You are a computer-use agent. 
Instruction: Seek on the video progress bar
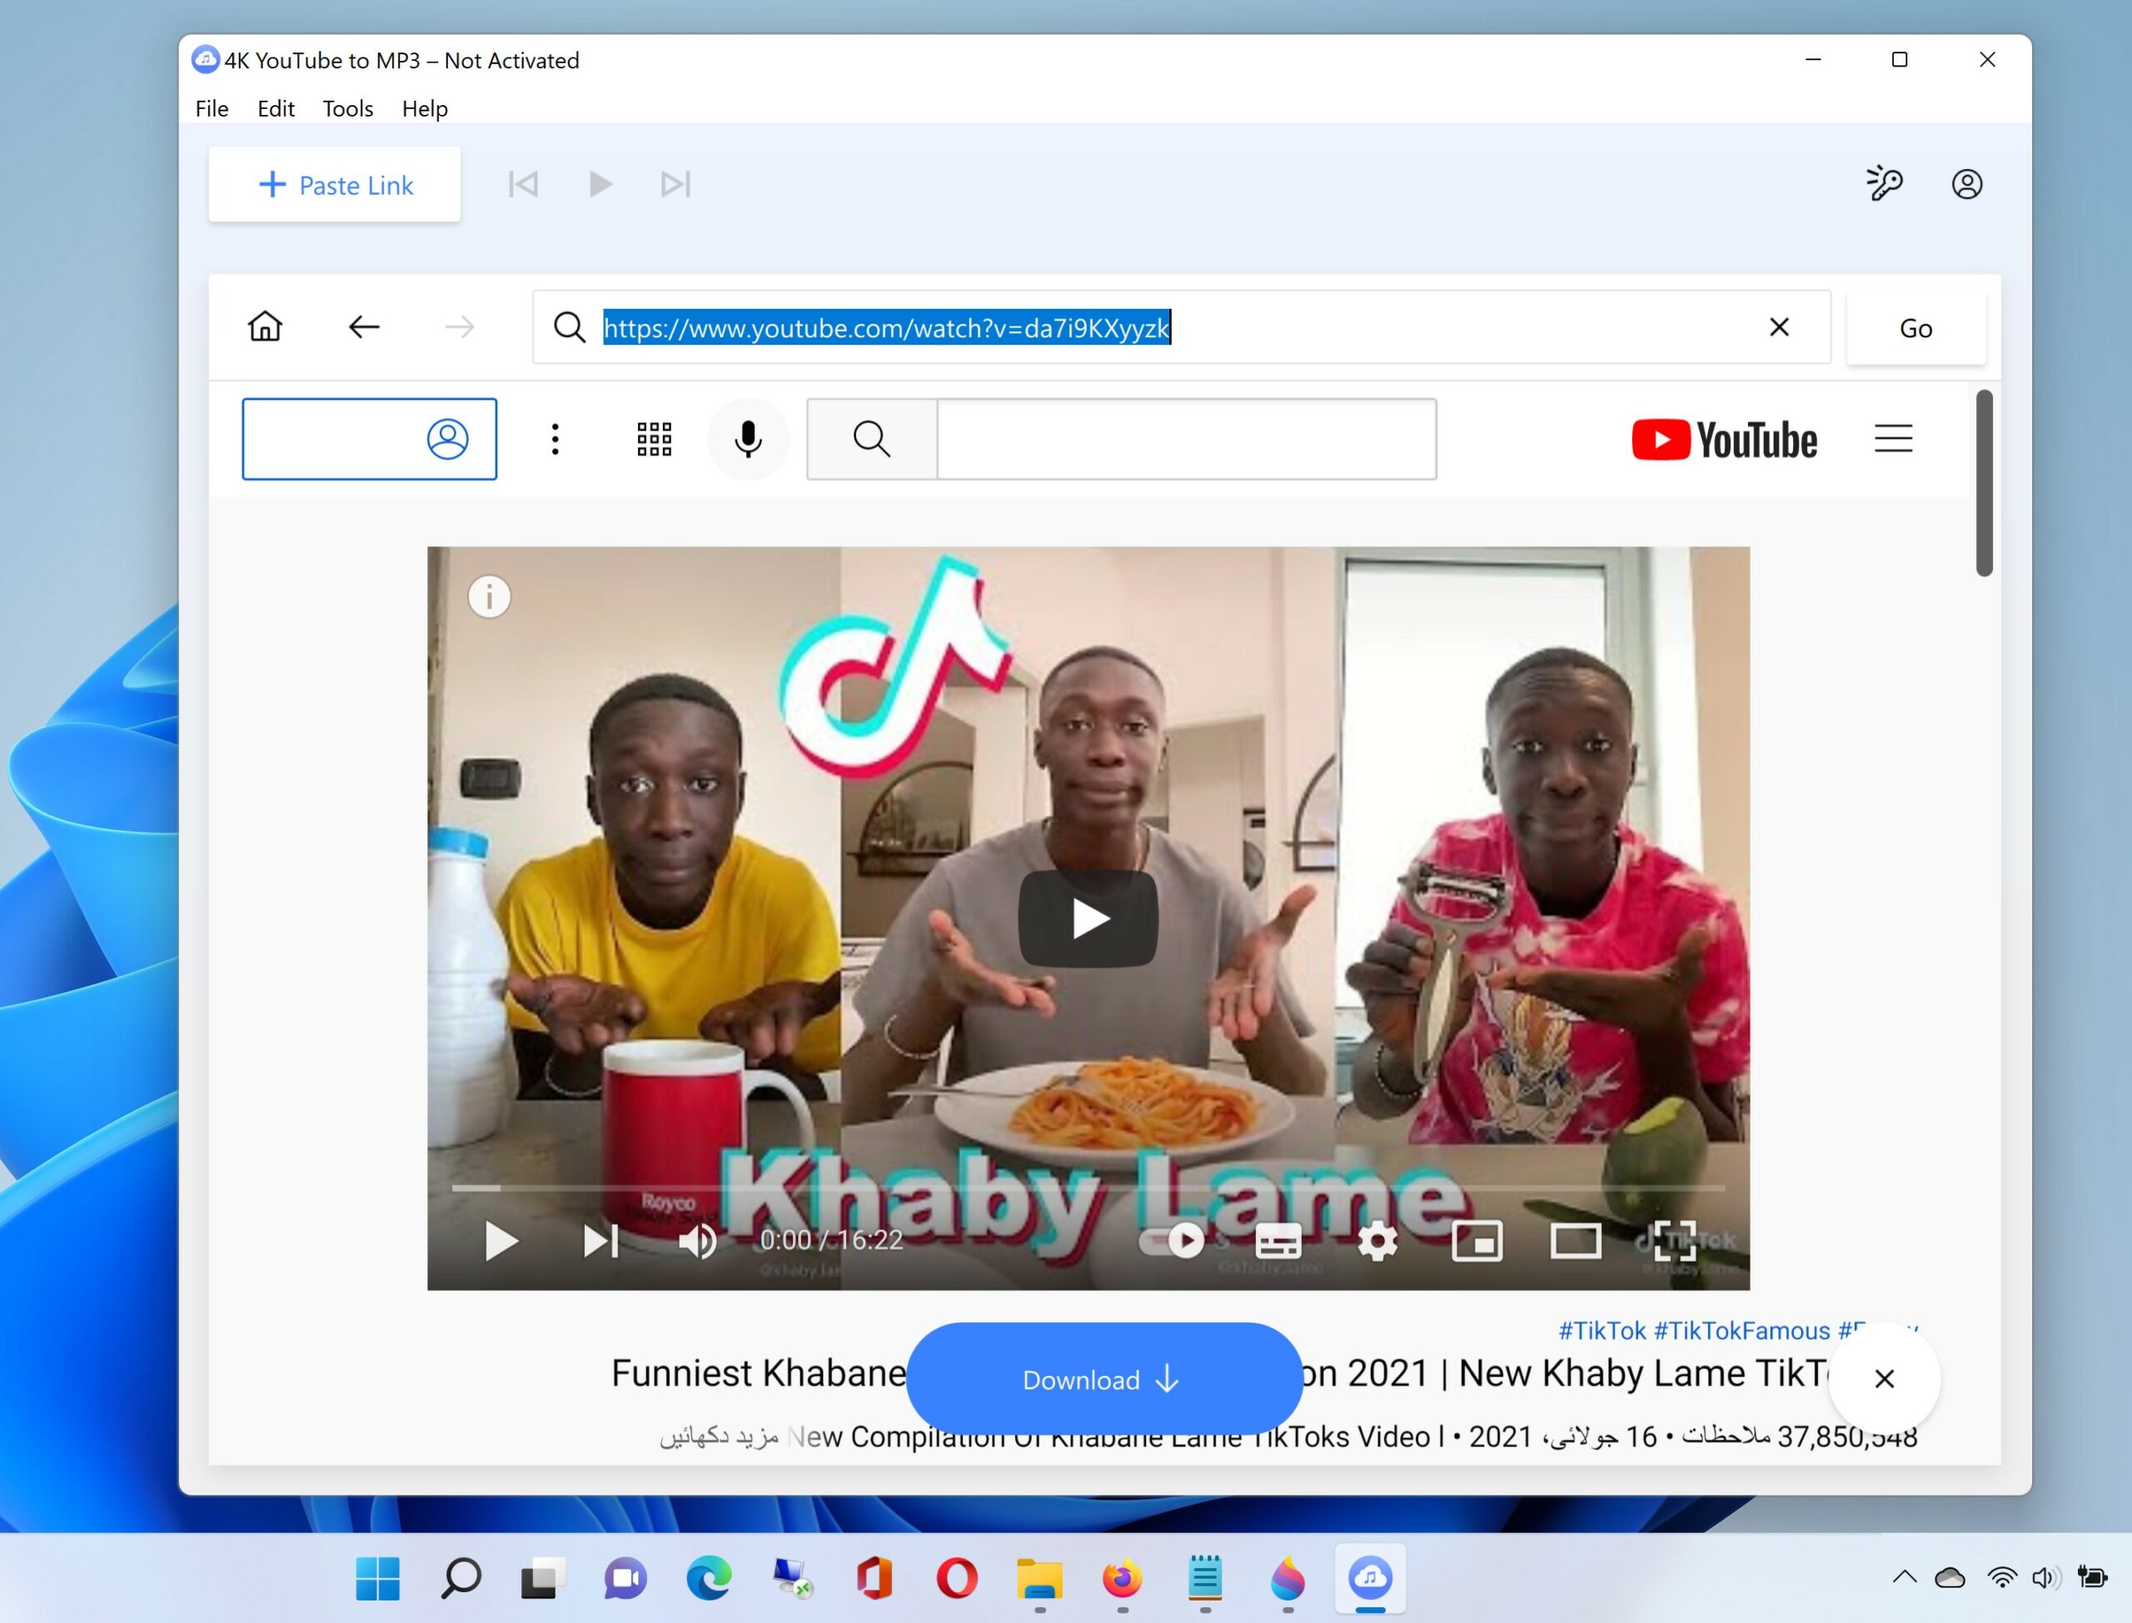tap(1088, 1187)
